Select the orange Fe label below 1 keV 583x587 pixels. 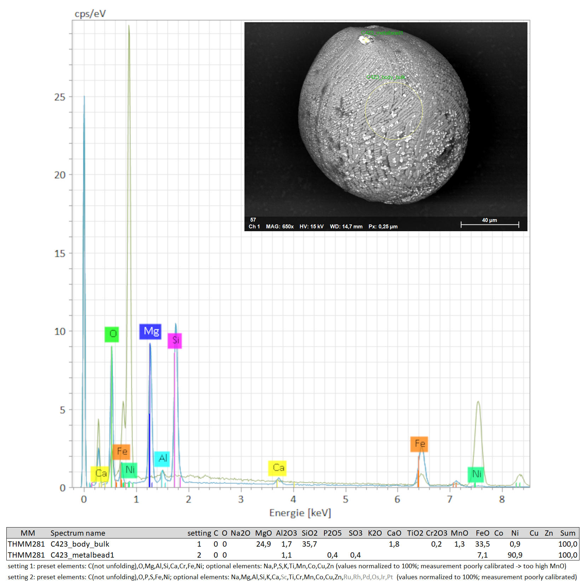click(122, 452)
